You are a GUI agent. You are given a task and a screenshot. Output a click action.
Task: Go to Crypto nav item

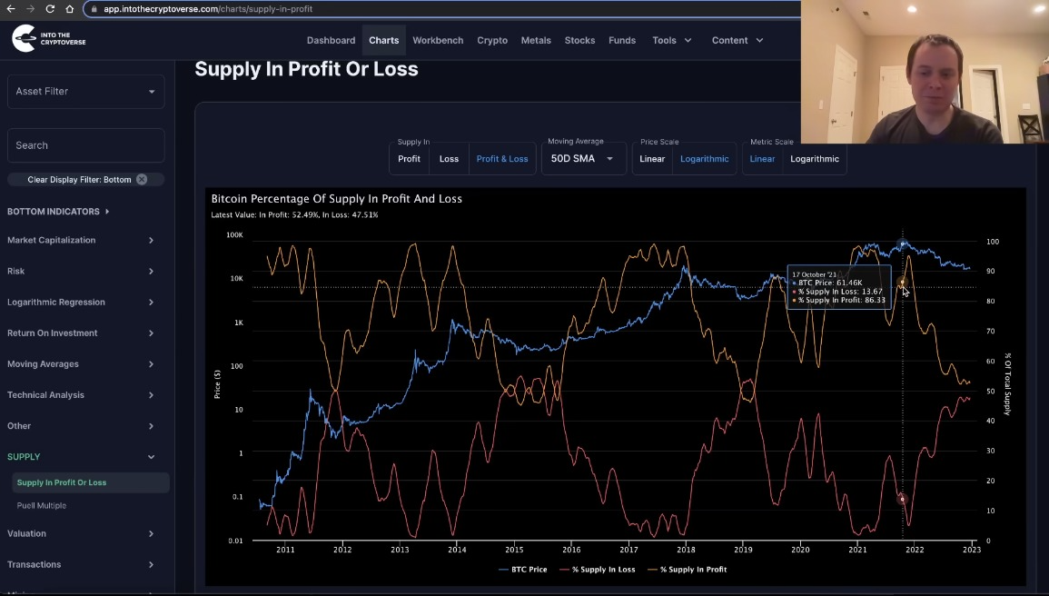(492, 40)
